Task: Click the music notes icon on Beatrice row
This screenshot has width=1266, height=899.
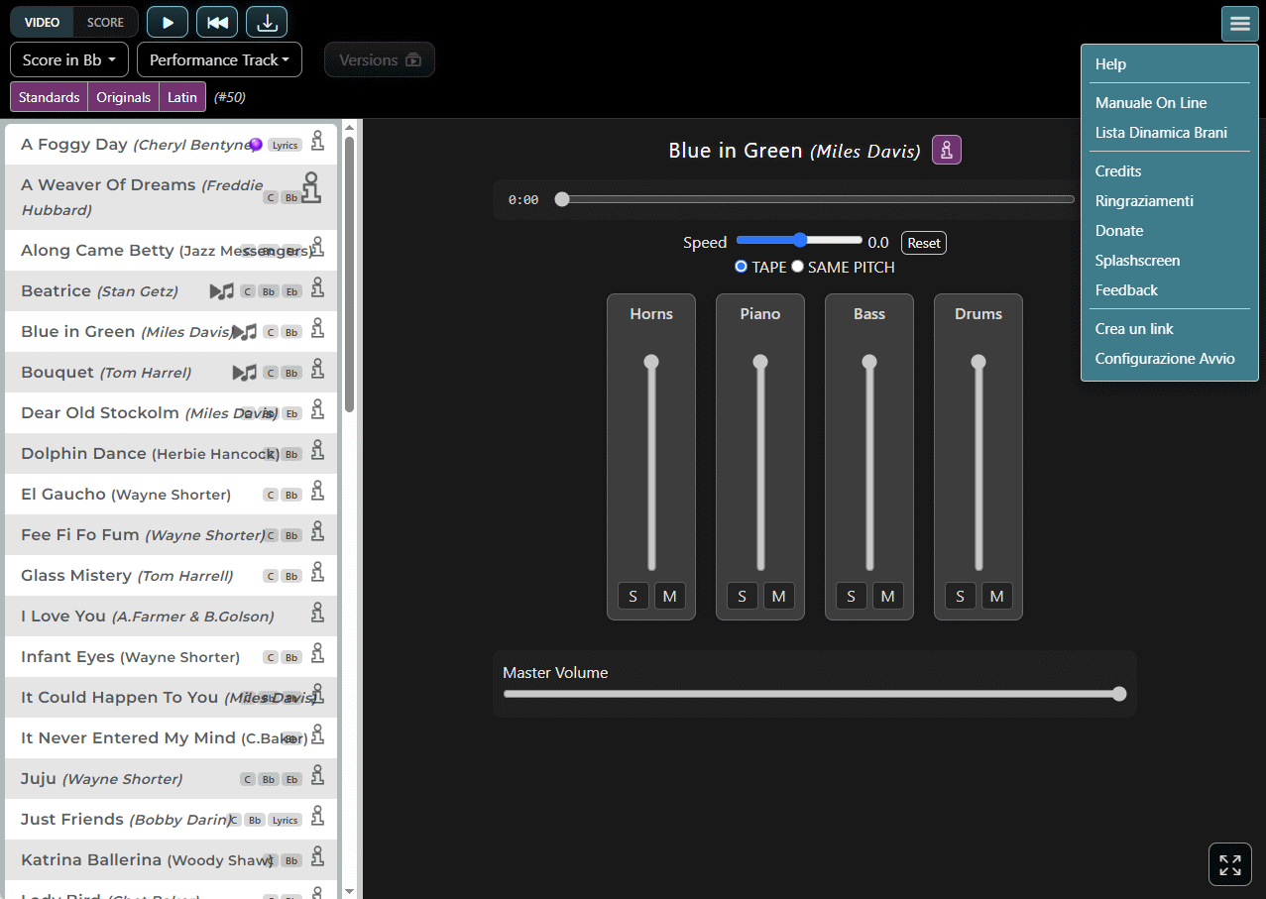Action: tap(221, 291)
